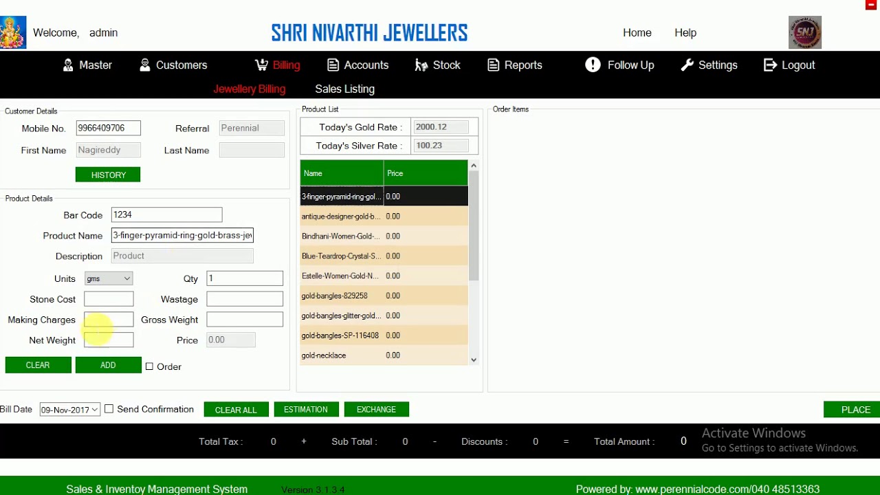Click the Master person icon
The height and width of the screenshot is (495, 880).
click(x=68, y=65)
